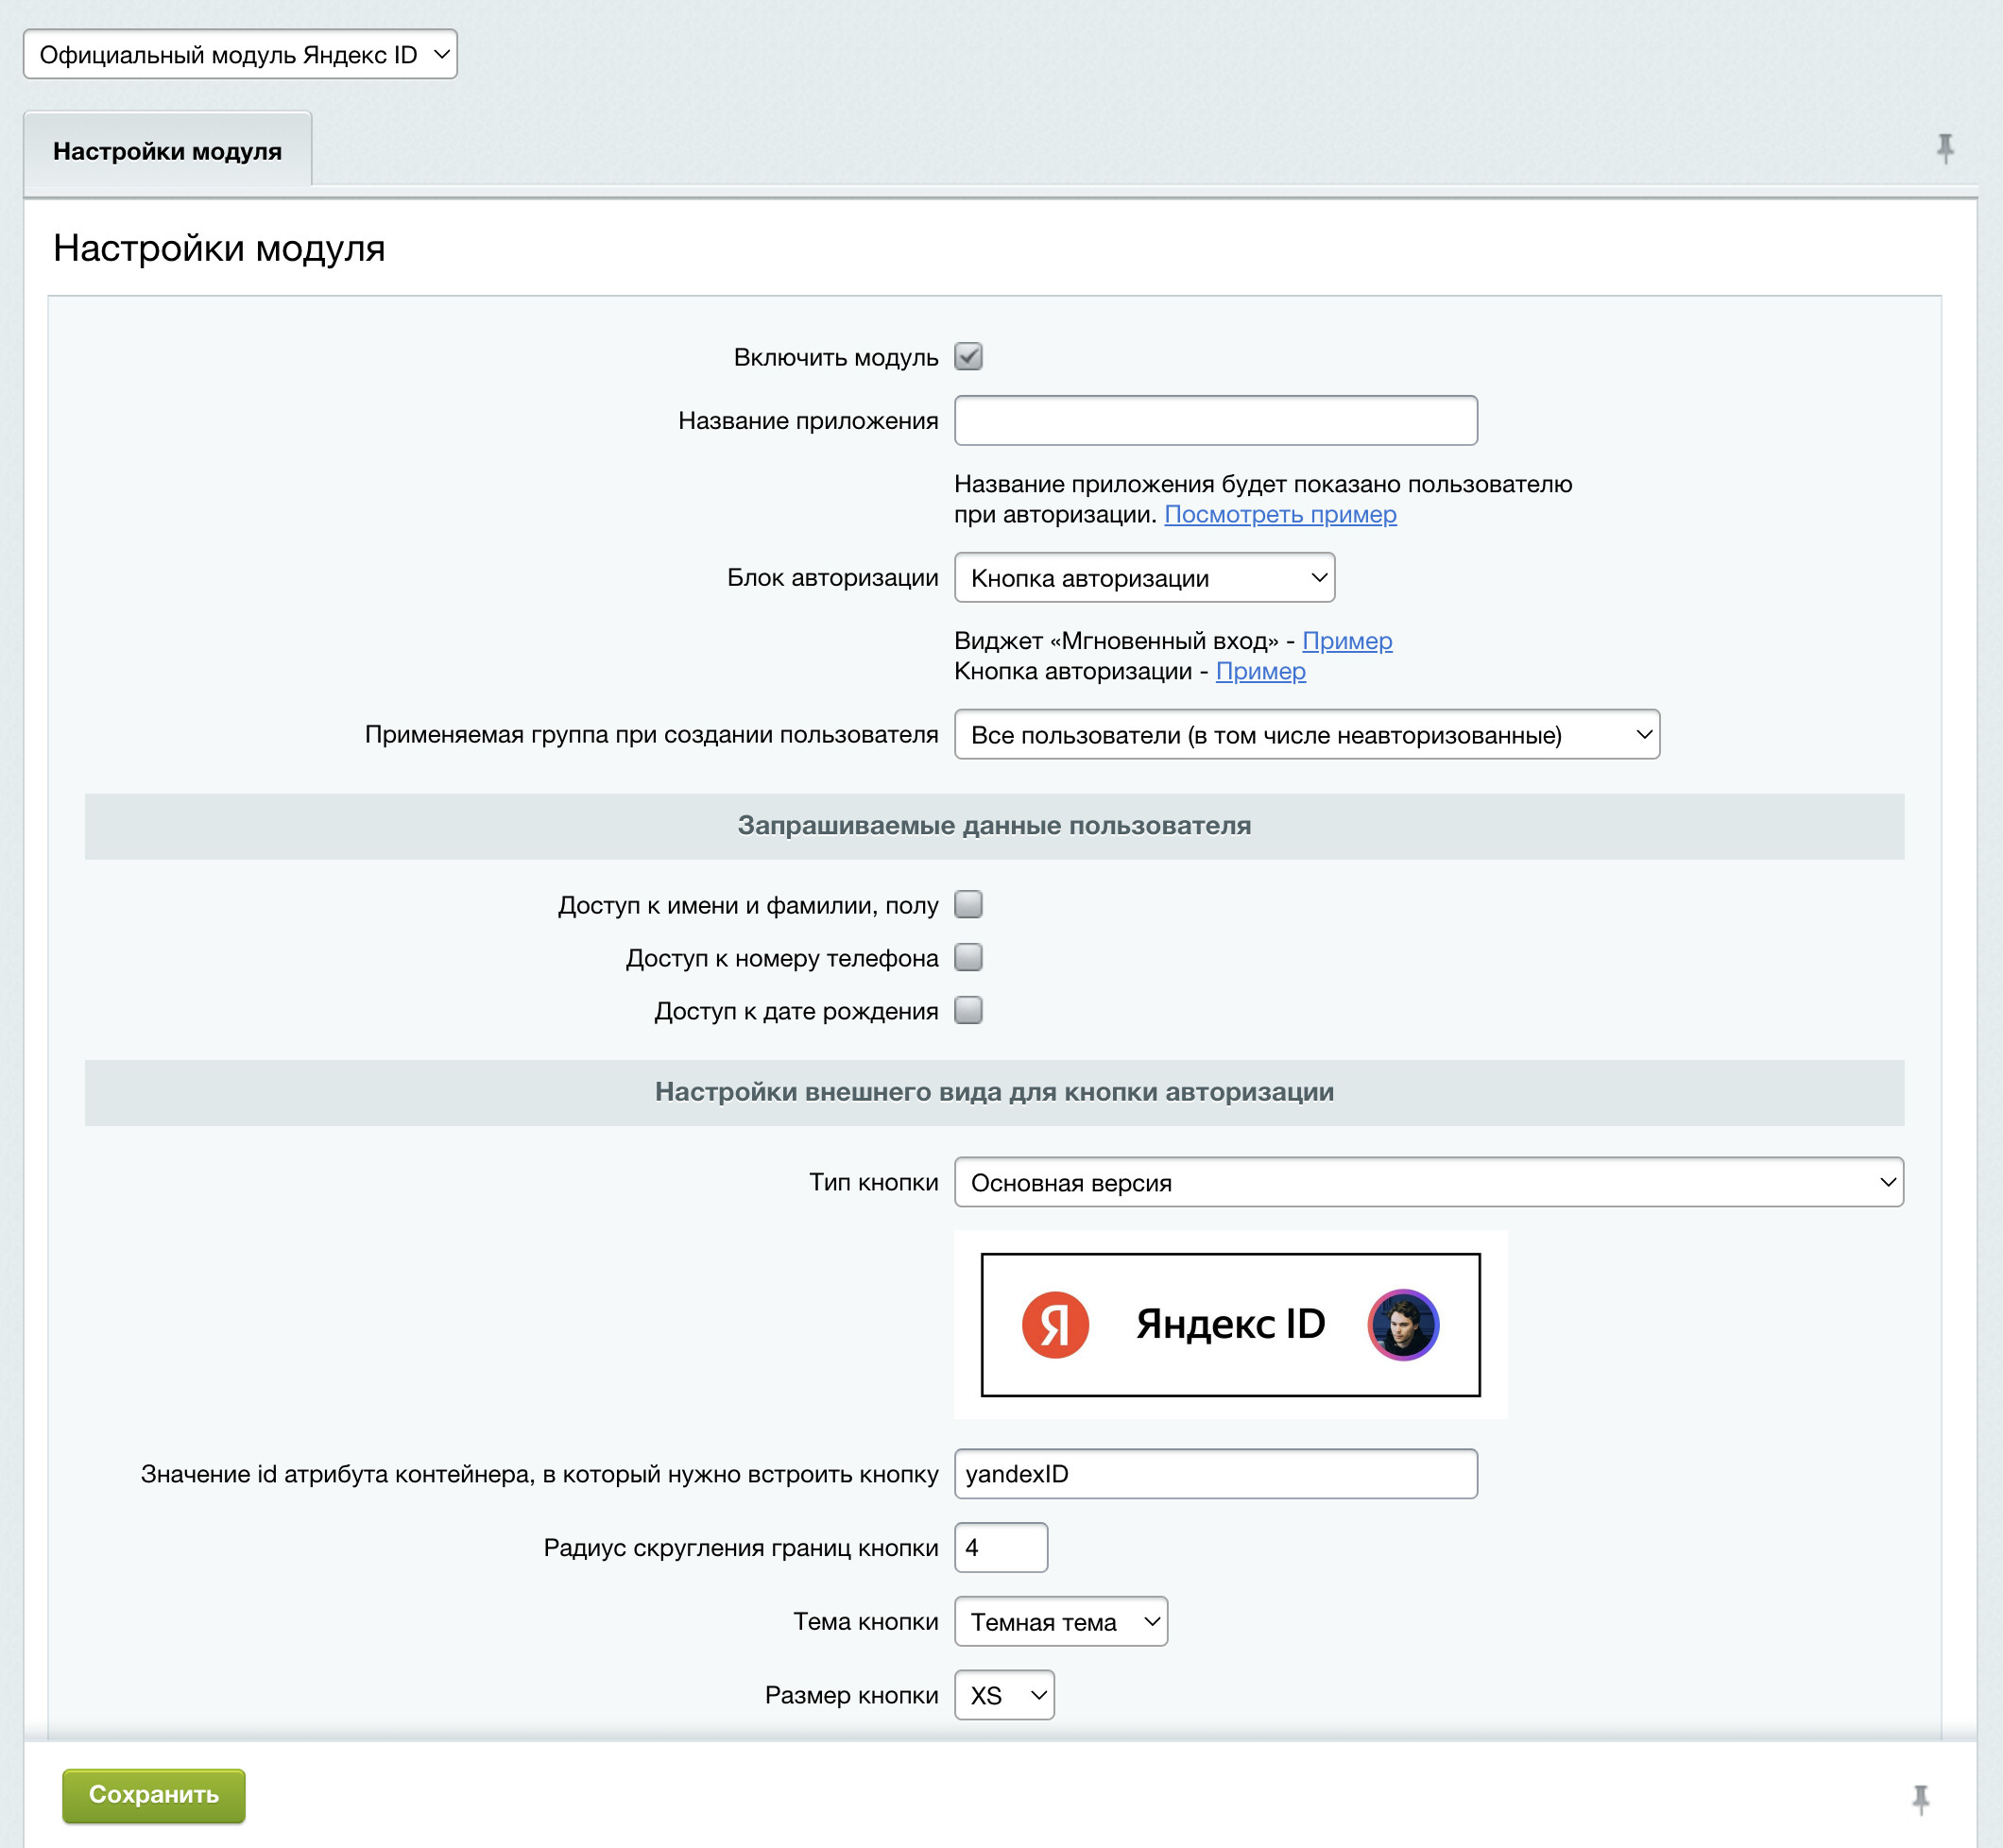Open the 'Официальный модуль Яндекс ID' module selector
Screen dimensions: 2003x1848
pyautogui.click(x=240, y=54)
